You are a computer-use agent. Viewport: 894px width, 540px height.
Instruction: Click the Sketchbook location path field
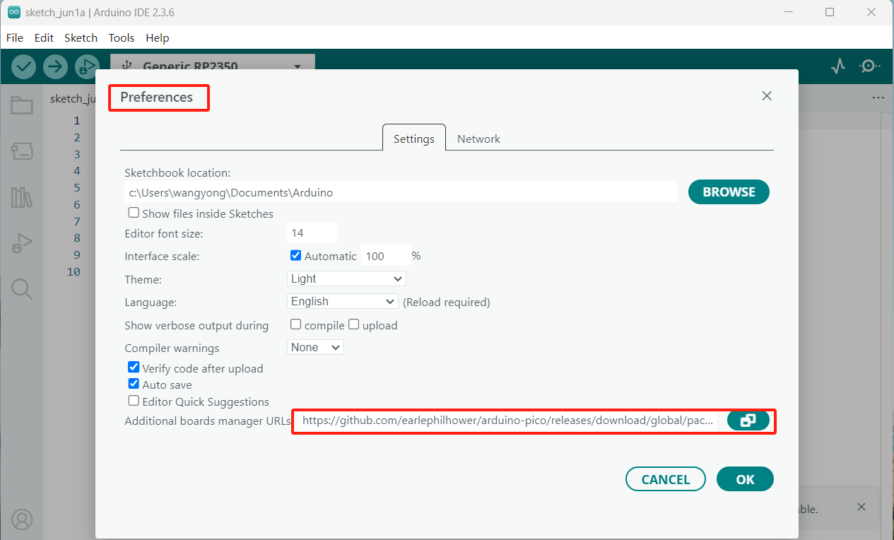[x=401, y=192]
